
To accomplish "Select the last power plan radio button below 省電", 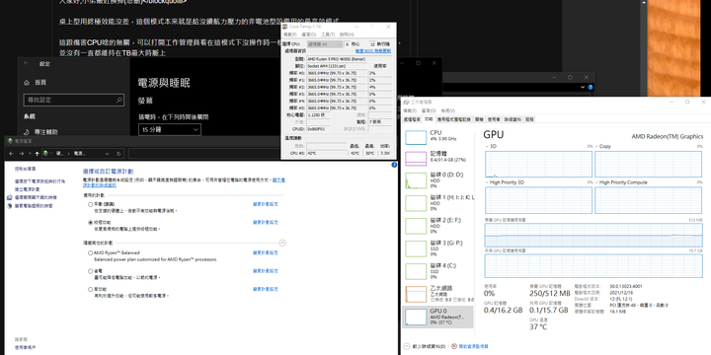I will pyautogui.click(x=90, y=289).
